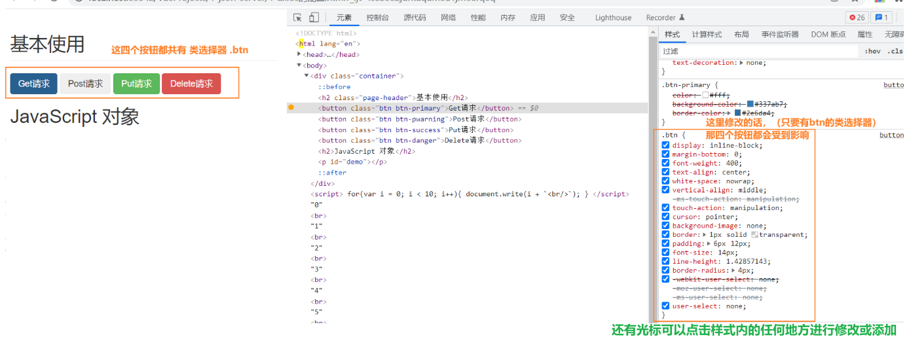Click the Recorder flask icon
909x337 pixels.
point(682,18)
